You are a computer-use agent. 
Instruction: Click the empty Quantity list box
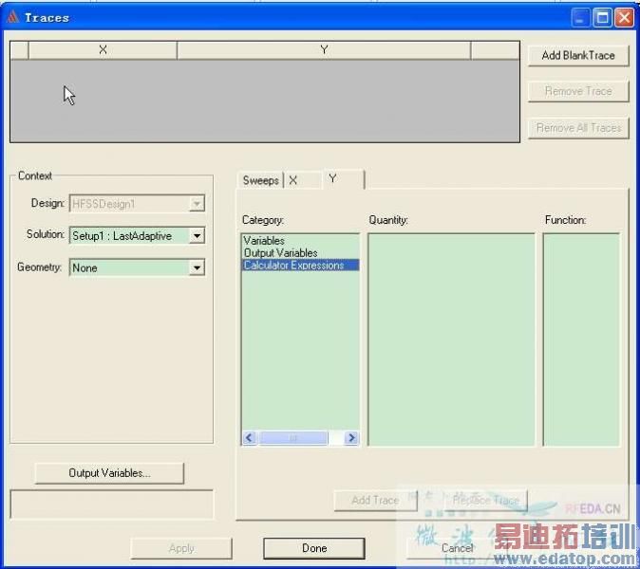click(x=451, y=340)
